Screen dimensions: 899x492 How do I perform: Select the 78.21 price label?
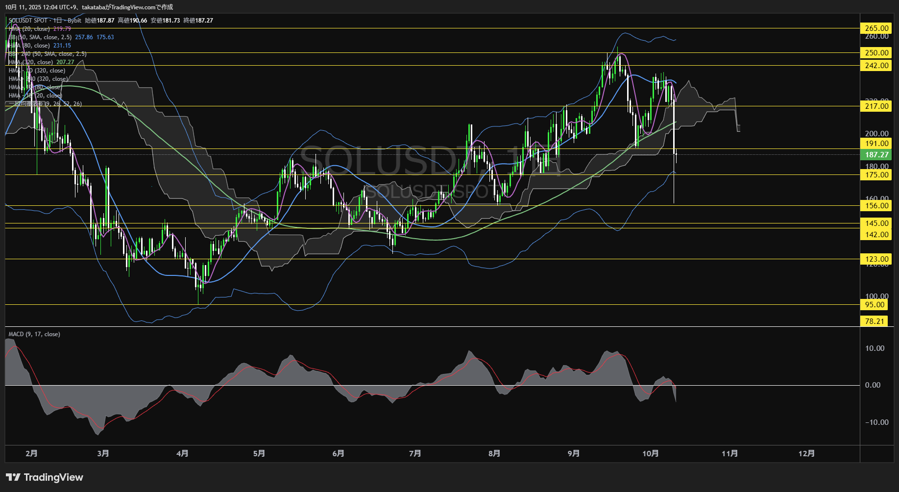click(874, 321)
